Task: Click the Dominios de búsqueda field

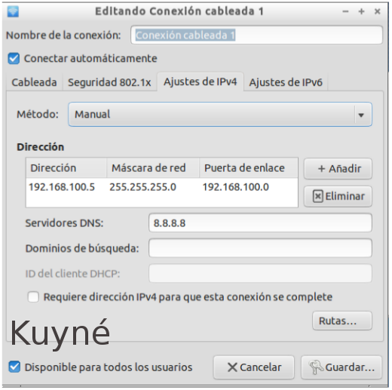Action: coord(260,248)
